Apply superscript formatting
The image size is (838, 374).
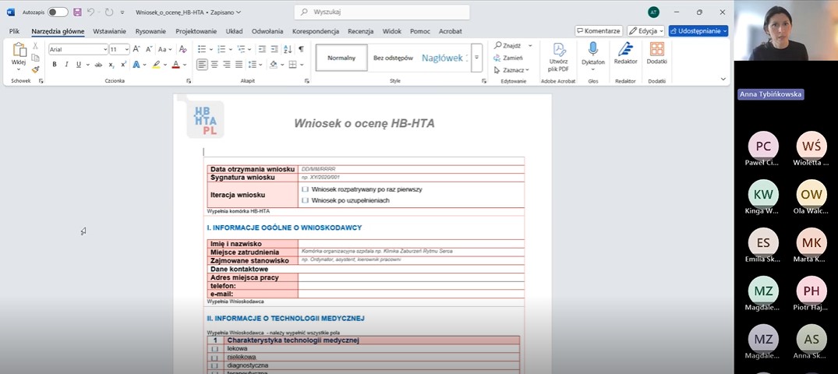pos(123,65)
